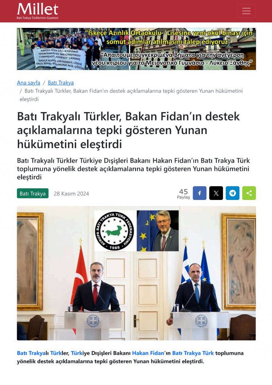Select the green Batı Trakya category tag
The height and width of the screenshot is (385, 272).
coord(33,193)
